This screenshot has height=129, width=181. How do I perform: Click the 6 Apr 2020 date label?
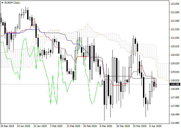[155, 126]
